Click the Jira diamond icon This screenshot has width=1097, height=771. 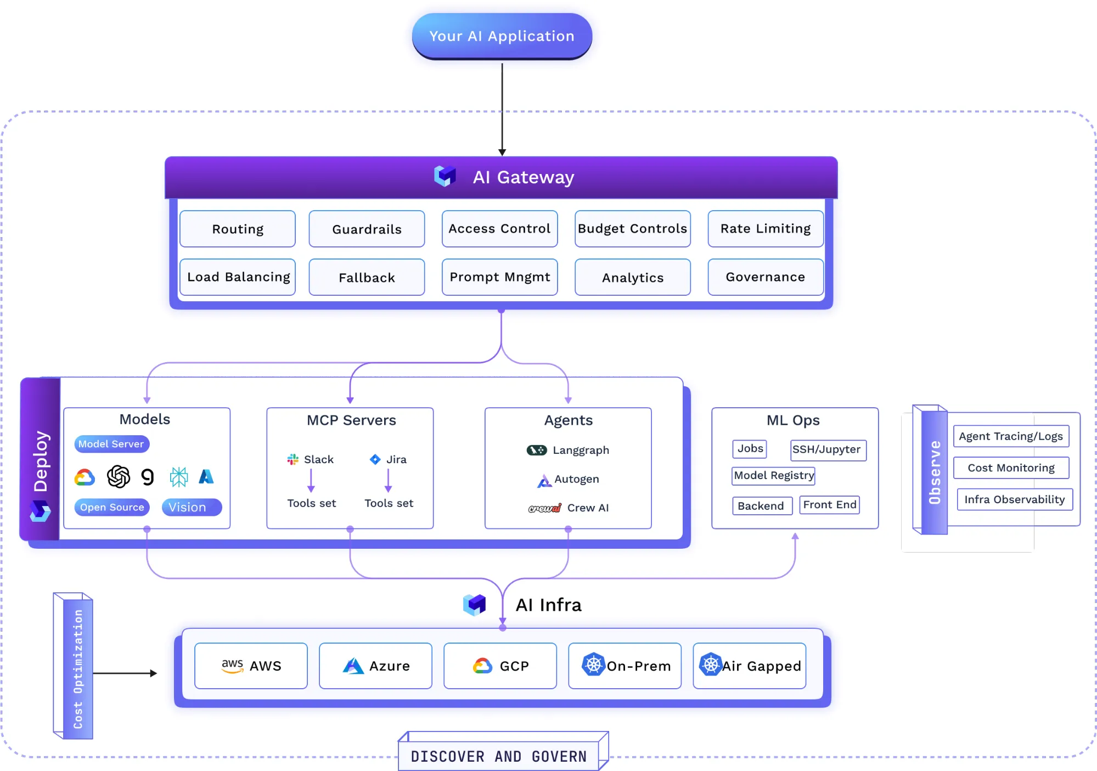(375, 459)
